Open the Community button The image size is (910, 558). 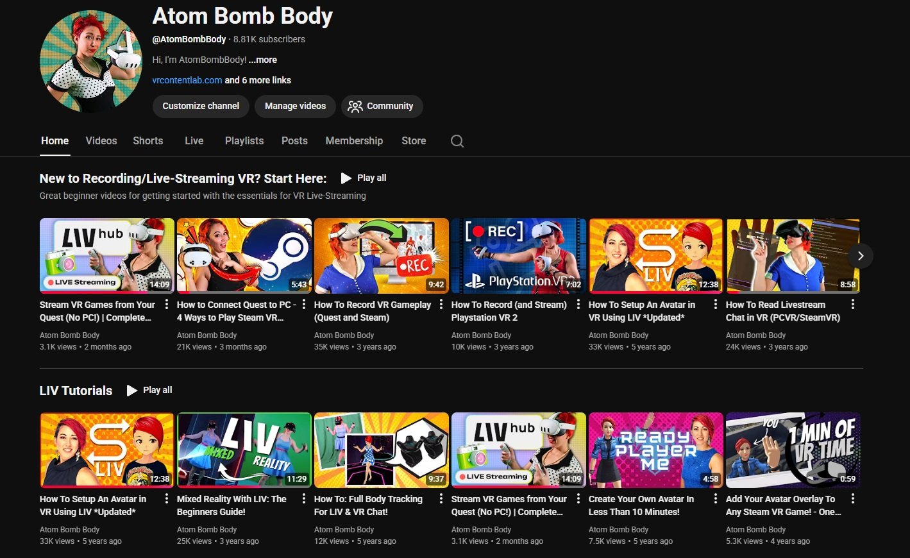click(x=382, y=106)
